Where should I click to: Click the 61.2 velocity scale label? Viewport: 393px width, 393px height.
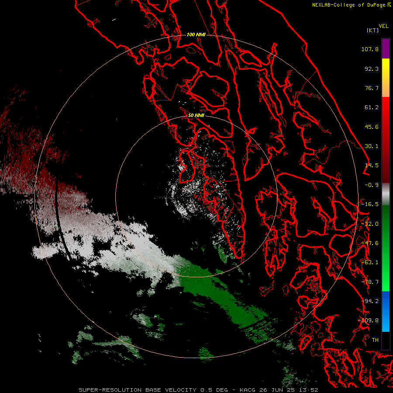tap(372, 107)
